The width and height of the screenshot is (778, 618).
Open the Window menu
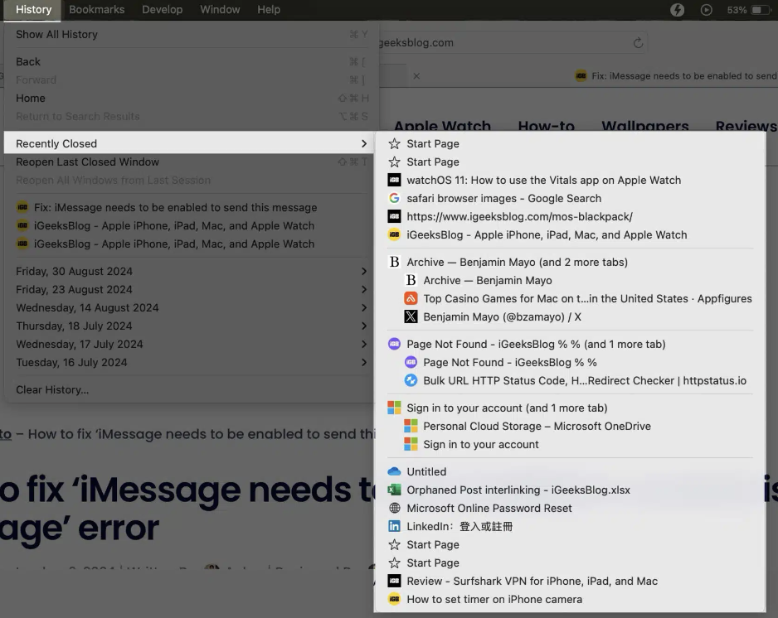coord(220,10)
